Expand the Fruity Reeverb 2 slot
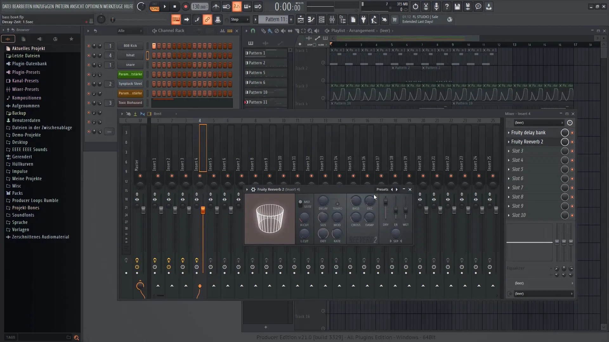The height and width of the screenshot is (342, 609). (509, 142)
